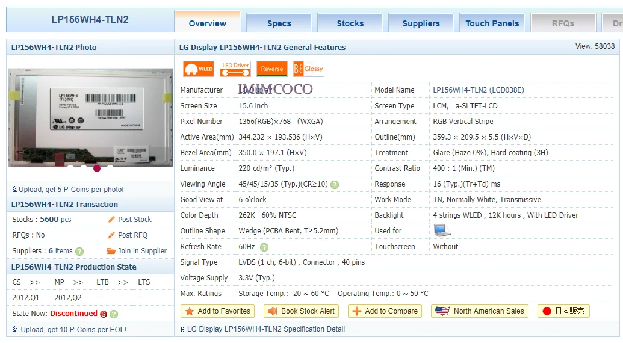Viewport: 623px width, 343px height.
Task: Click the 2012,Q1 CS production date
Action: (26, 298)
